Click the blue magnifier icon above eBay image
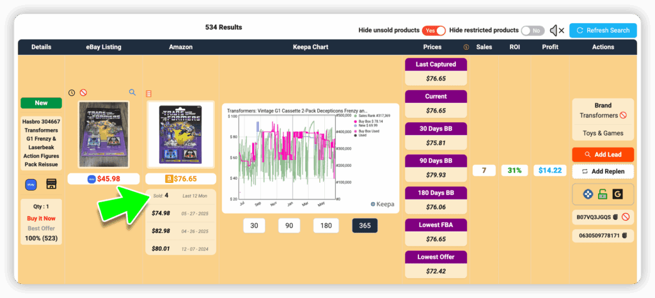This screenshot has width=655, height=298. (132, 92)
